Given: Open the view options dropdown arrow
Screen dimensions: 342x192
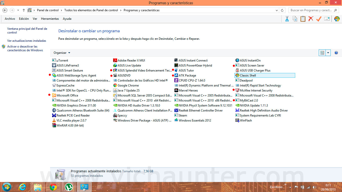Looking at the screenshot, I should (x=328, y=53).
